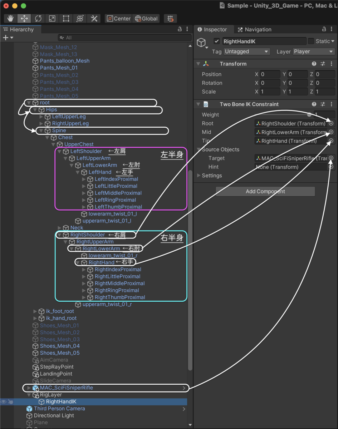Open Two Bone IK Constraint presets icon
Image resolution: width=338 pixels, height=429 pixels.
click(x=323, y=104)
